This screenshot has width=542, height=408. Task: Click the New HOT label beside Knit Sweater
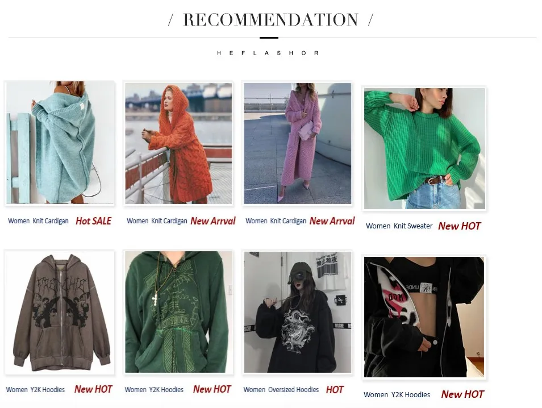pos(459,226)
